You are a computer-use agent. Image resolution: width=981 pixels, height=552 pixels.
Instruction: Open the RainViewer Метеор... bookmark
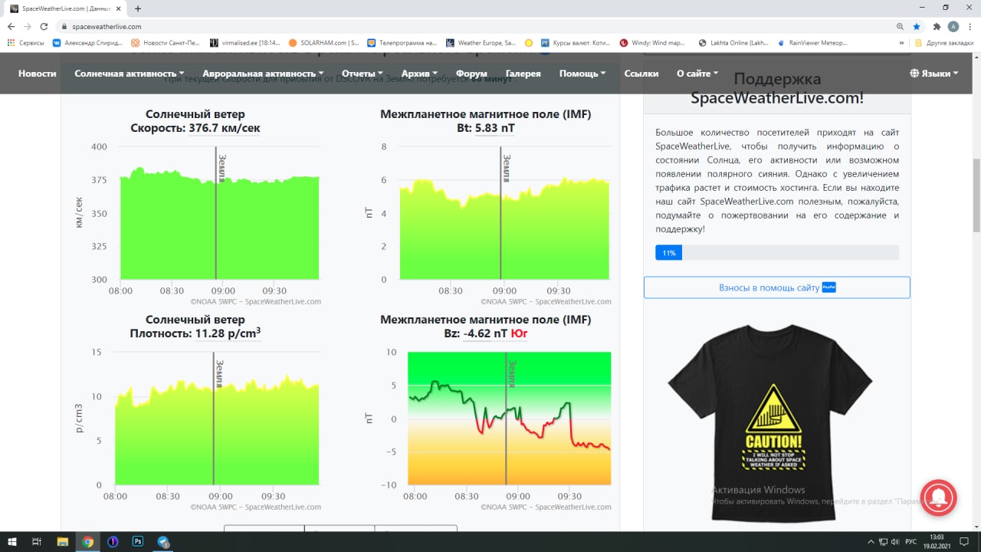coord(813,43)
